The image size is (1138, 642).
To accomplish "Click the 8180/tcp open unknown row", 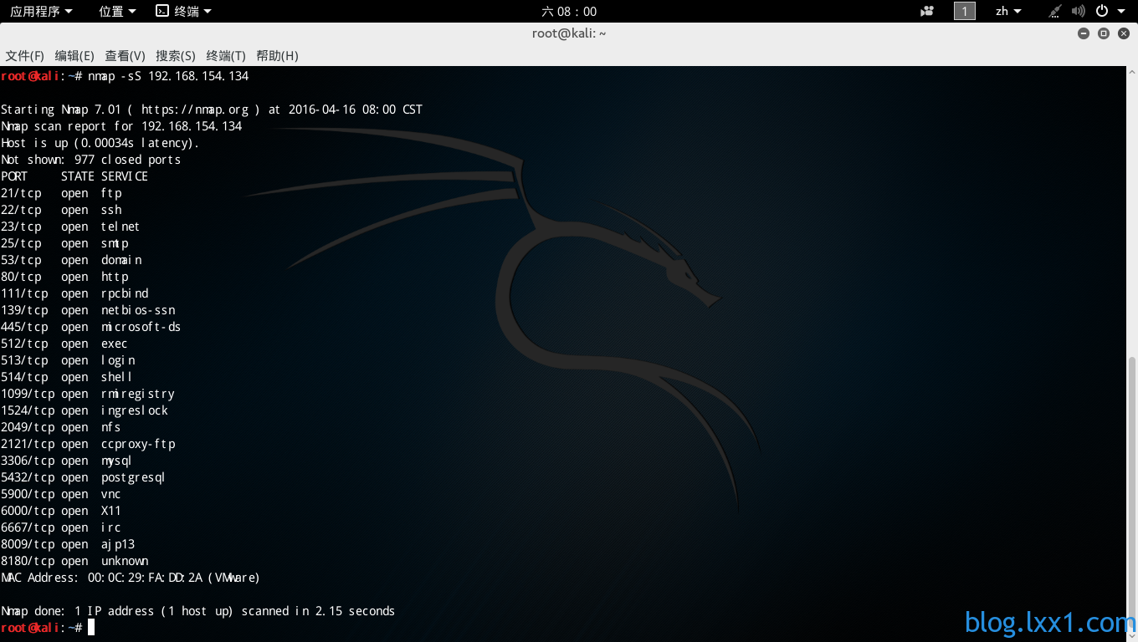I will pyautogui.click(x=74, y=561).
